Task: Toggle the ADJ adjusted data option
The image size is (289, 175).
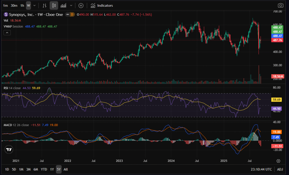Action: pyautogui.click(x=280, y=169)
